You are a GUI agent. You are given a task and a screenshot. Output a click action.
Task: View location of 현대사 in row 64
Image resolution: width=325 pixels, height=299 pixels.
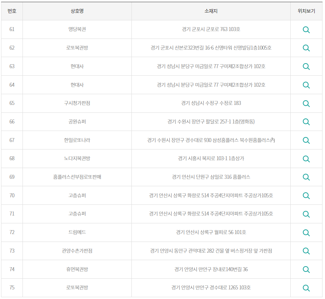306,85
